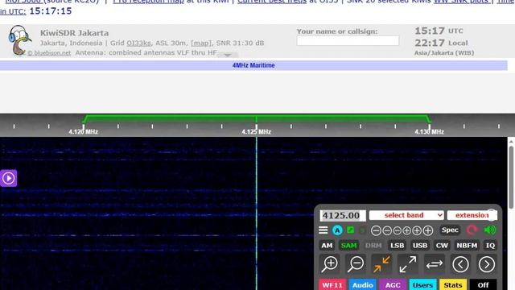Open the AGC tab
Viewport: 515px width, 290px height.
(x=393, y=284)
